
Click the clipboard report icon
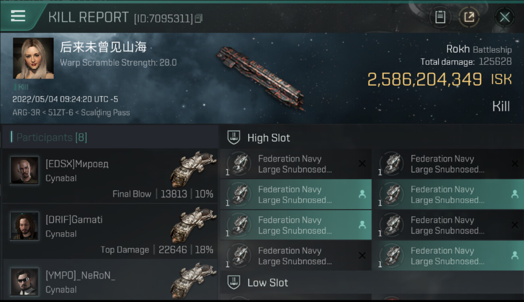[x=440, y=17]
